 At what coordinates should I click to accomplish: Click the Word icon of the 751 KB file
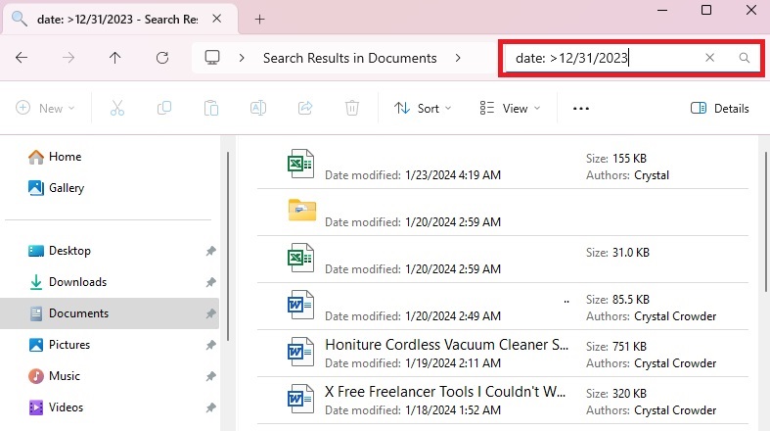tap(300, 352)
